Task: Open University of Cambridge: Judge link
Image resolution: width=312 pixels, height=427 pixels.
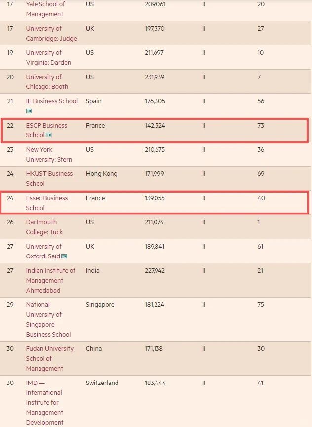Action: (51, 33)
